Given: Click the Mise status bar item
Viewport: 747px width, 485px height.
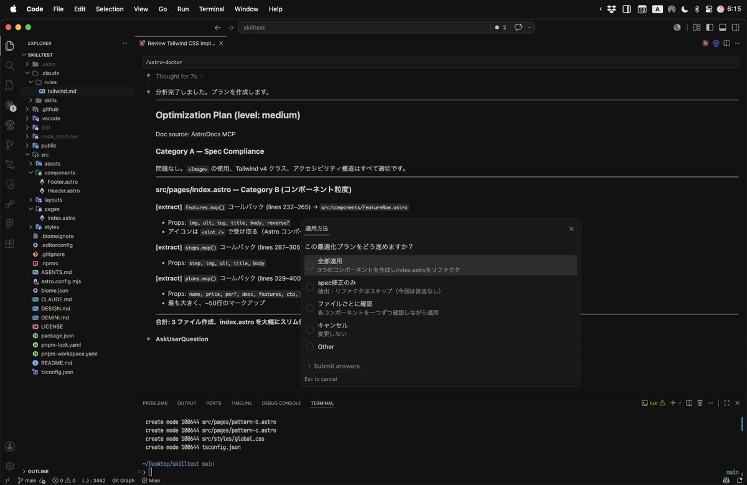Looking at the screenshot, I should tap(151, 480).
